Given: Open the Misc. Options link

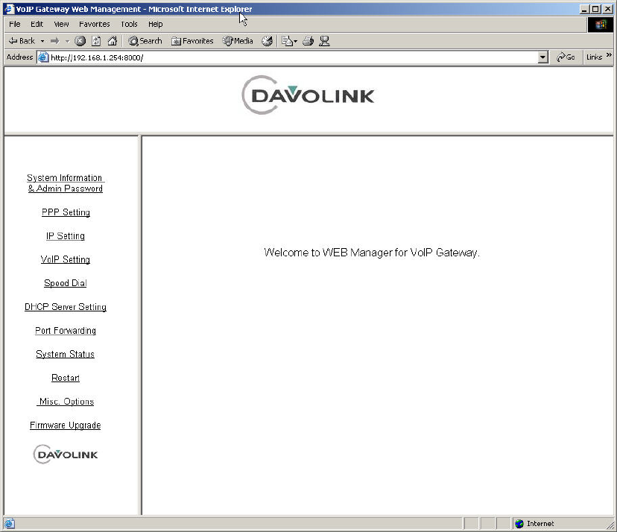Looking at the screenshot, I should [66, 402].
